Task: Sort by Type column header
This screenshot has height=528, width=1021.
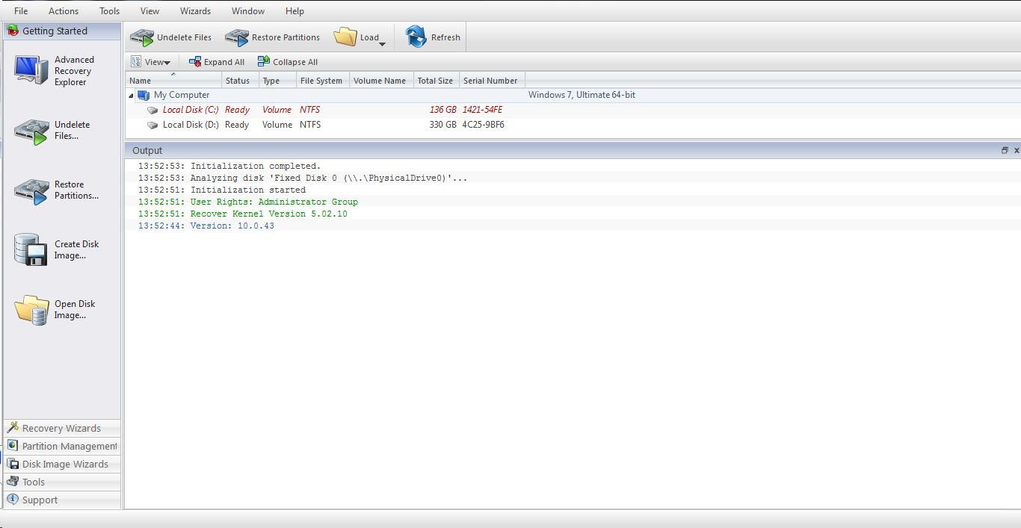Action: point(278,81)
